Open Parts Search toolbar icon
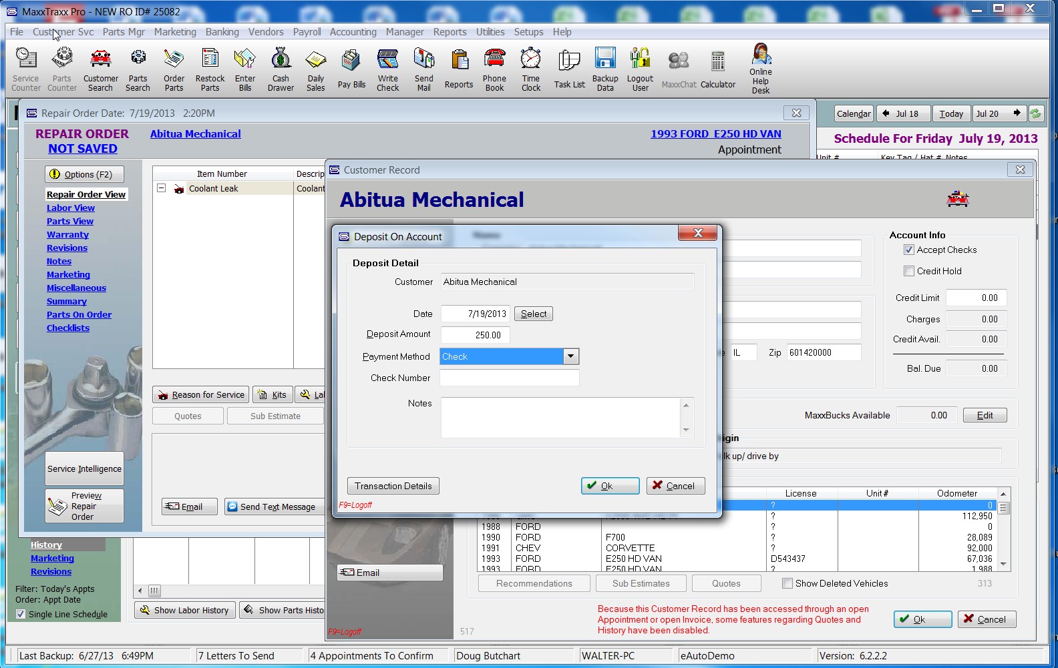The height and width of the screenshot is (668, 1058). 138,69
